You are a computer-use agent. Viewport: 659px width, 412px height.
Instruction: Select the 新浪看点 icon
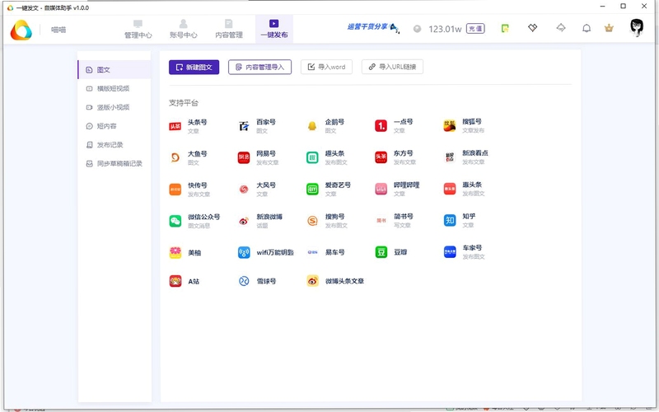coord(450,157)
